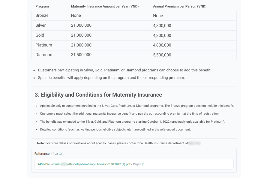Click Bronze's None insurance amount cell

[x=76, y=16]
